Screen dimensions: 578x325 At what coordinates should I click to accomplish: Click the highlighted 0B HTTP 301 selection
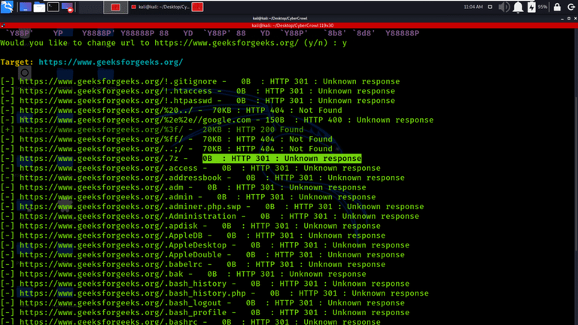coord(281,159)
